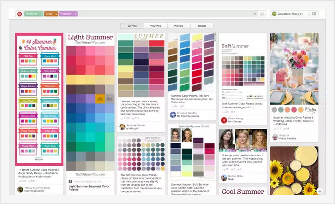This screenshot has width=335, height=204.
Task: Click the Karen Kenny red pinner avatar
Action: pyautogui.click(x=224, y=120)
